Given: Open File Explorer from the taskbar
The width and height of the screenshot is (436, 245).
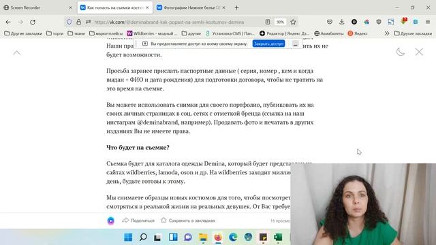Looking at the screenshot, I should (x=203, y=238).
